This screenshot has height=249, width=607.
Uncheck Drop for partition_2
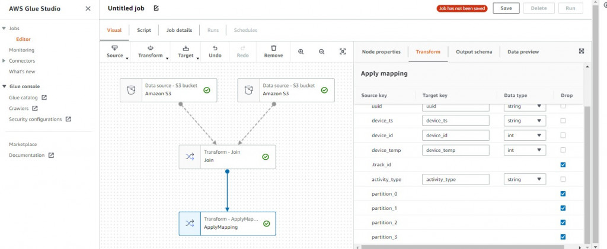click(x=563, y=222)
